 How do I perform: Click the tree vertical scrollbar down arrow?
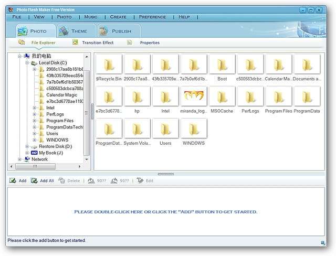[x=87, y=159]
